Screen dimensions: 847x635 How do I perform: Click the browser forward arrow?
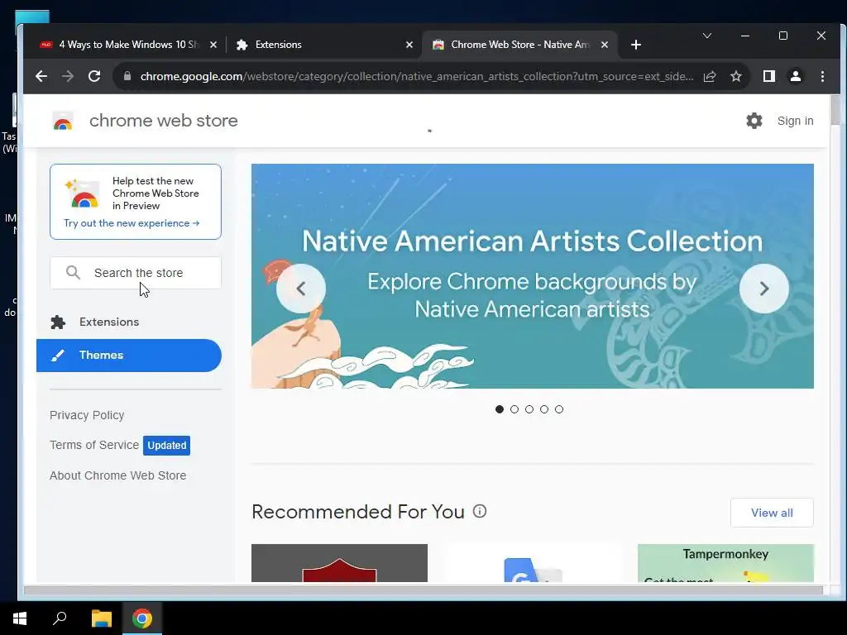68,76
